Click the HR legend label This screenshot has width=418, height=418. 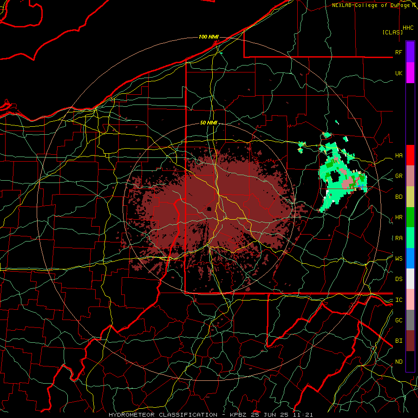[x=398, y=217]
